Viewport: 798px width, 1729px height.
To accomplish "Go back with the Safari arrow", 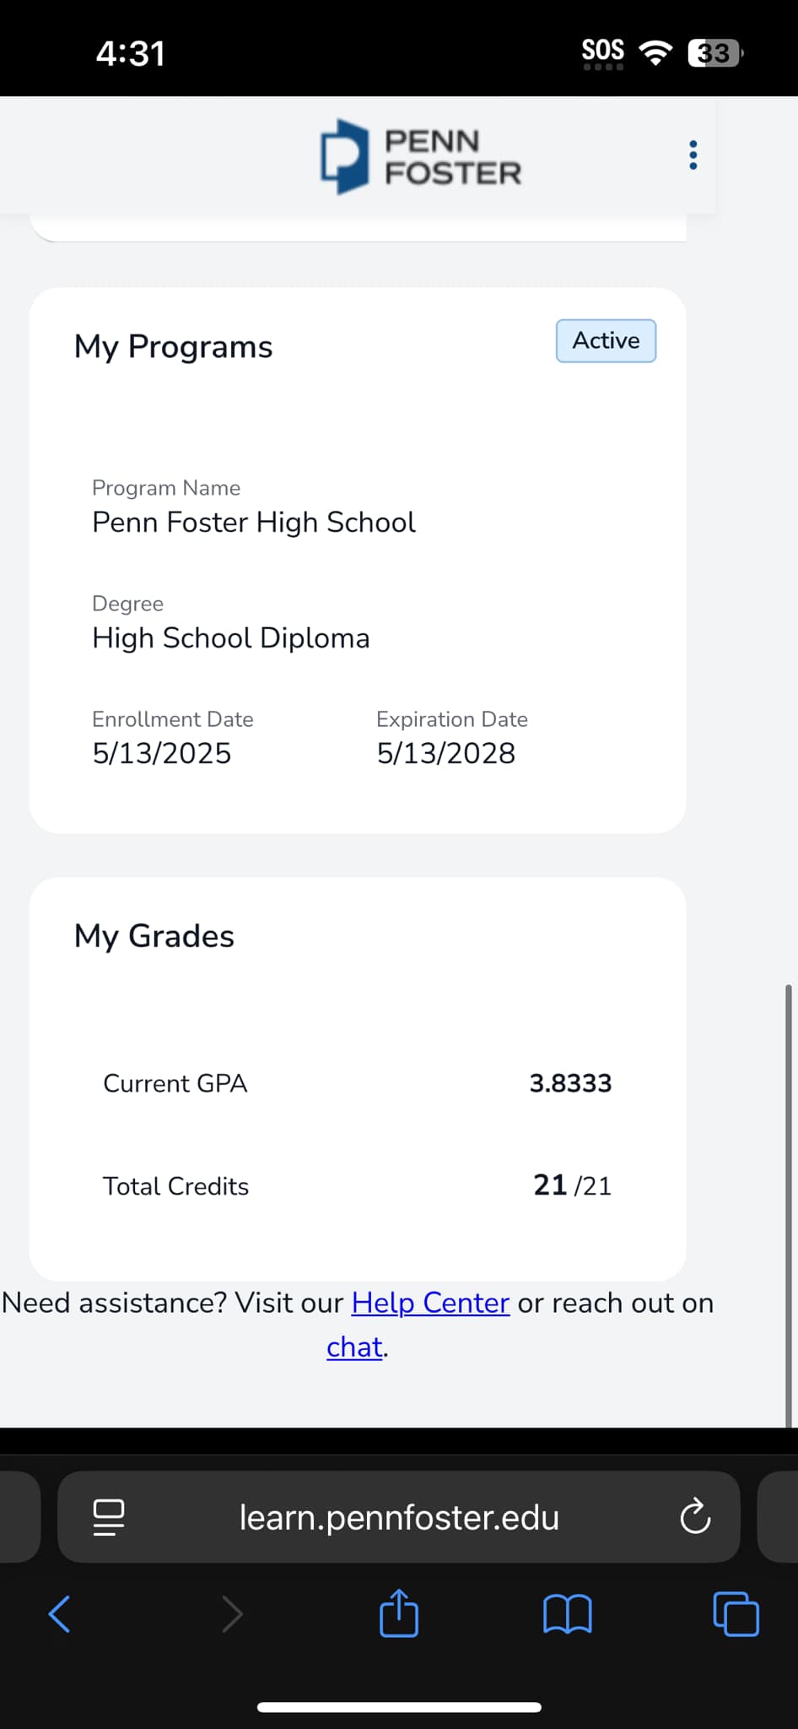I will [x=60, y=1614].
